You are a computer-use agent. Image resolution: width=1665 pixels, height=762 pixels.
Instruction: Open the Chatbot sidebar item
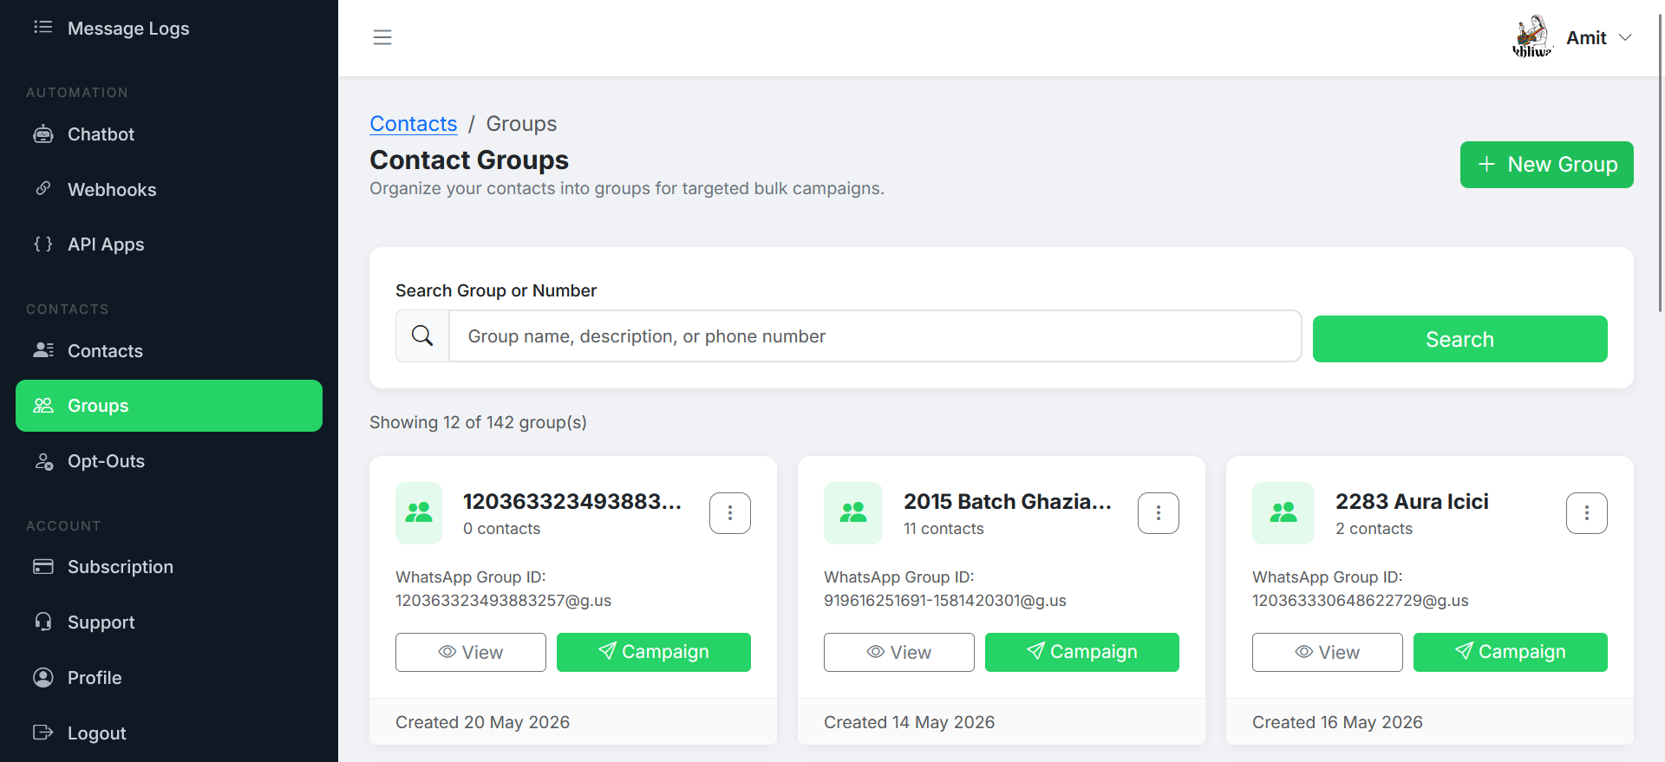coord(169,134)
